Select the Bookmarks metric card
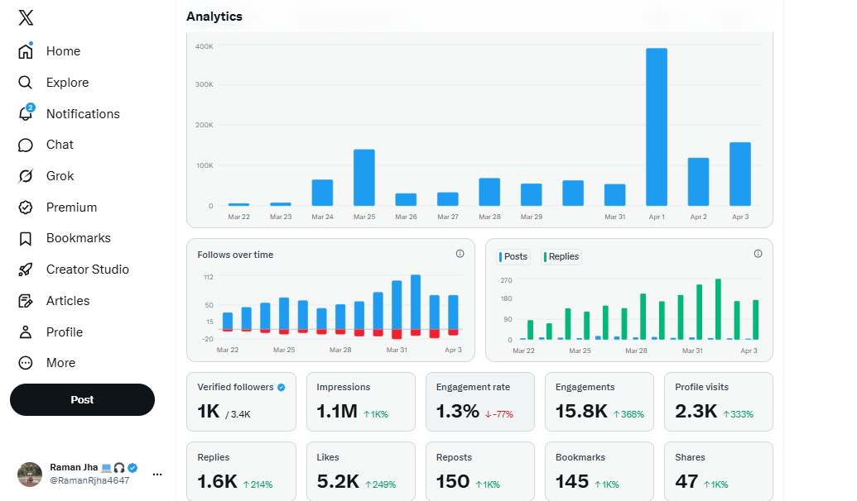This screenshot has height=501, width=857. coord(599,471)
